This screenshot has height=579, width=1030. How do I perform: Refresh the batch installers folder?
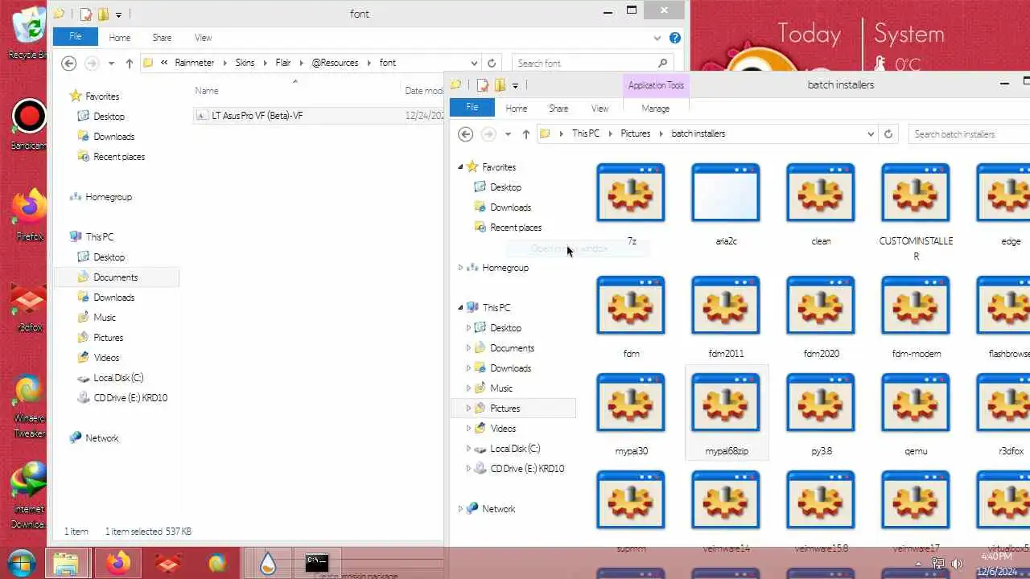tap(888, 134)
